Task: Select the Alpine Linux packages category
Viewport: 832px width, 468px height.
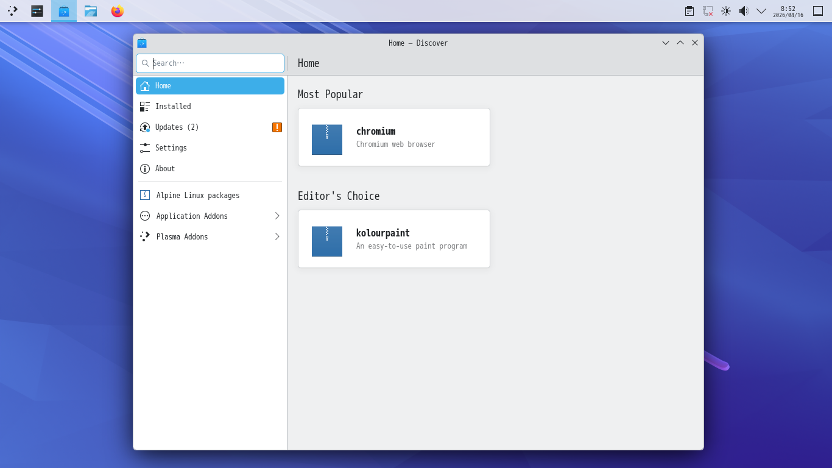Action: 210,196
